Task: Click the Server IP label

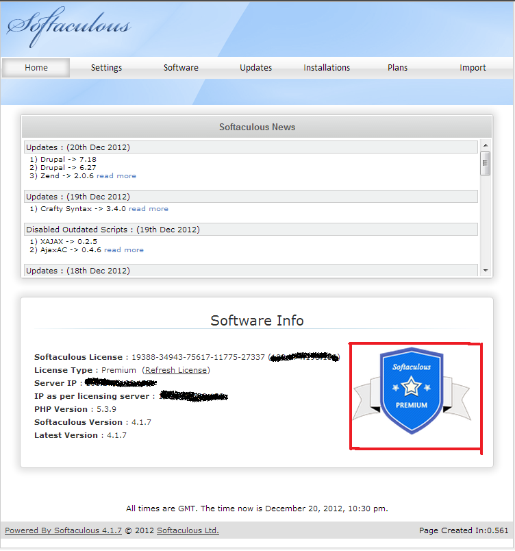Action: (55, 383)
